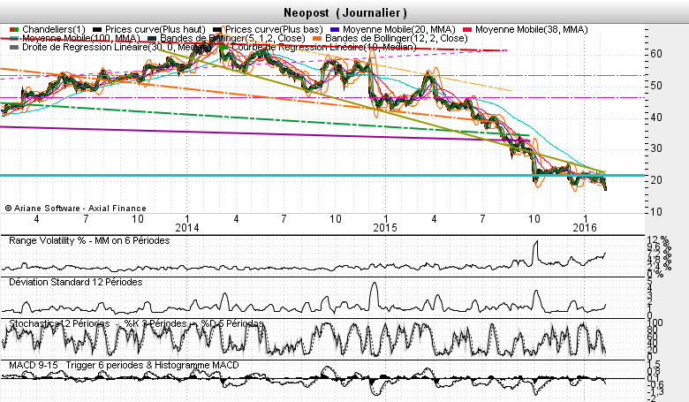Image resolution: width=689 pixels, height=402 pixels.
Task: Select the Déviation Standard 12 Périodes panel title
Action: pos(74,282)
